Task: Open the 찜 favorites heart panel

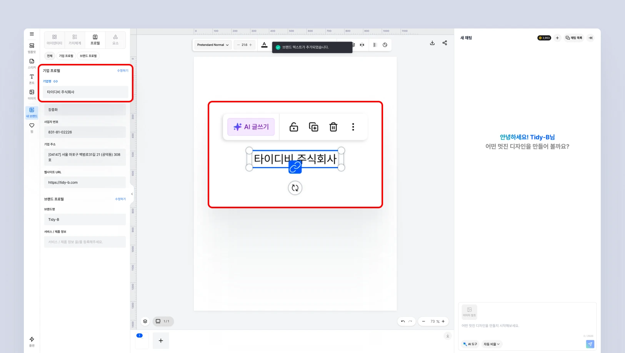Action: pos(32,128)
